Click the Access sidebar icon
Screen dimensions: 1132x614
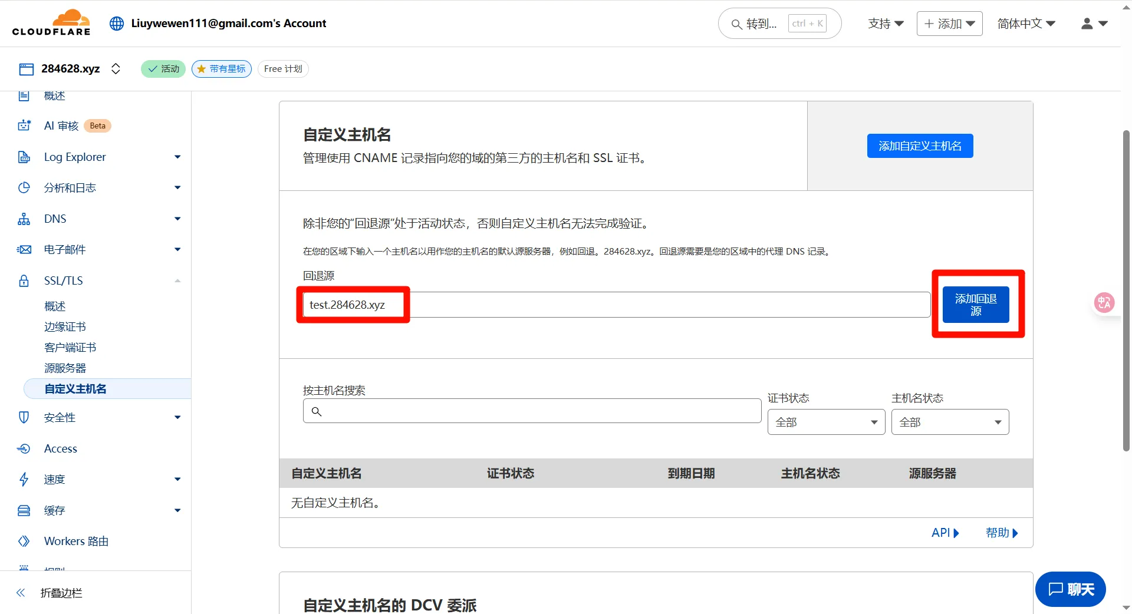(24, 448)
